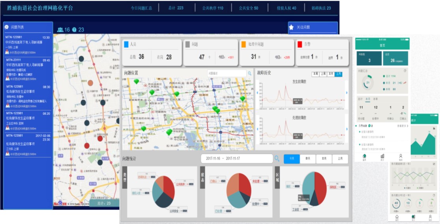
Task: Click left arrow of 发生故障数 chart
Action: tap(257, 93)
